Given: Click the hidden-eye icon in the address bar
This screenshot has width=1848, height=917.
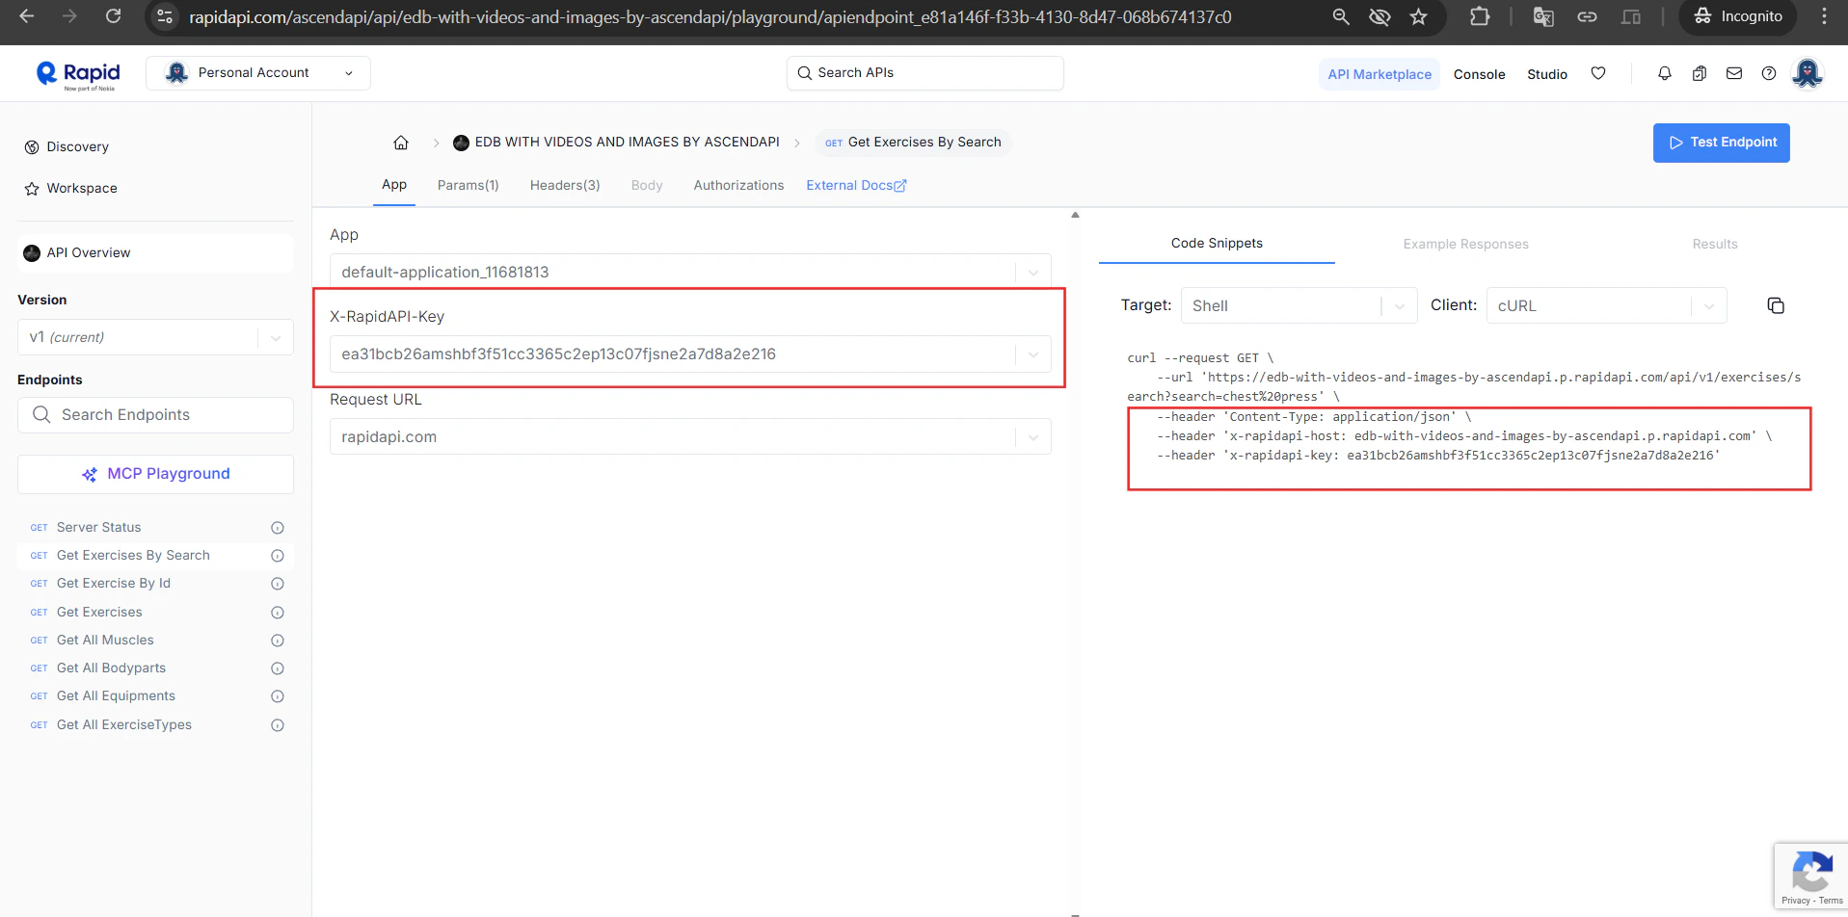Looking at the screenshot, I should 1379,17.
